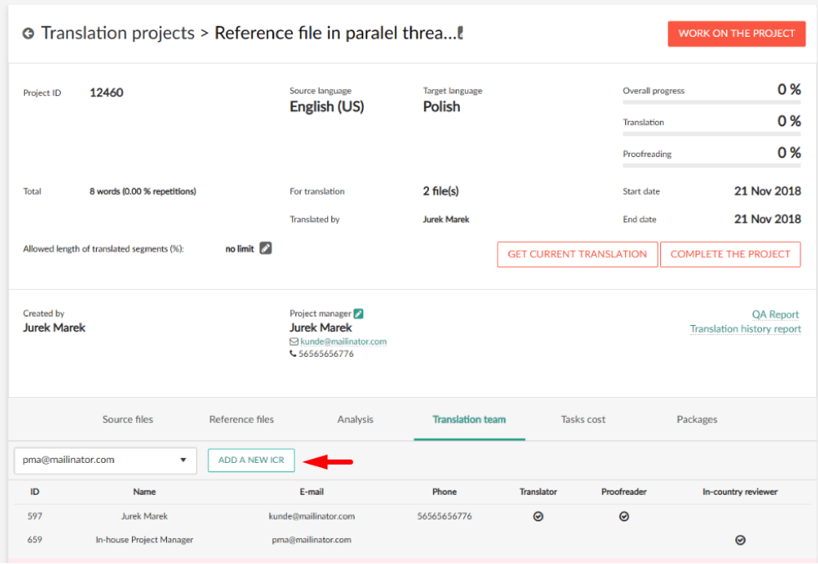Click the Translation progress bar
This screenshot has height=564, width=818.
[711, 135]
